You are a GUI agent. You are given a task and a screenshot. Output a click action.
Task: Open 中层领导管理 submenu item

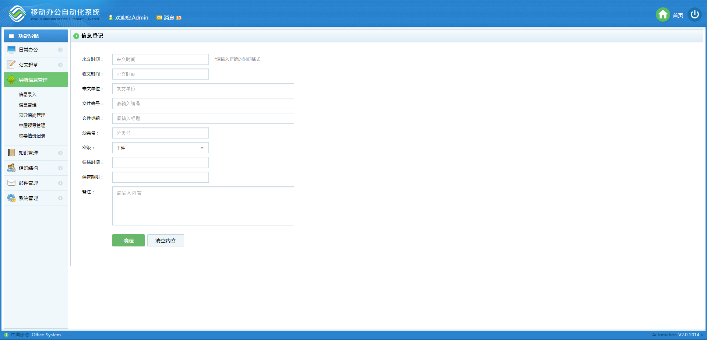(32, 126)
